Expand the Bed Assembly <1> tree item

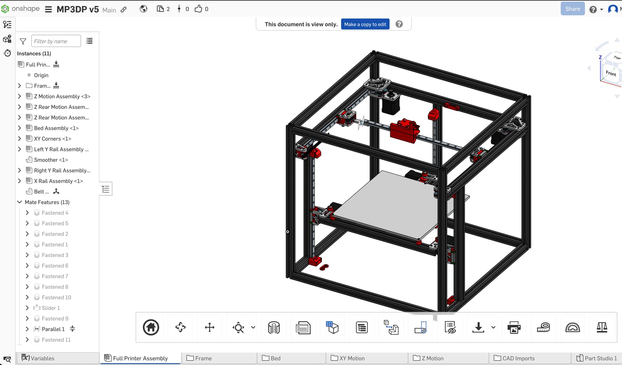tap(19, 128)
